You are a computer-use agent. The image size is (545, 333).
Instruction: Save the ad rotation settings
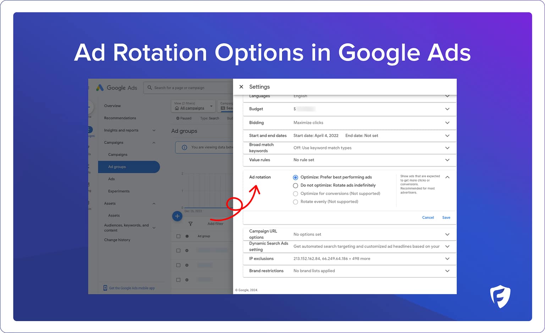click(446, 217)
